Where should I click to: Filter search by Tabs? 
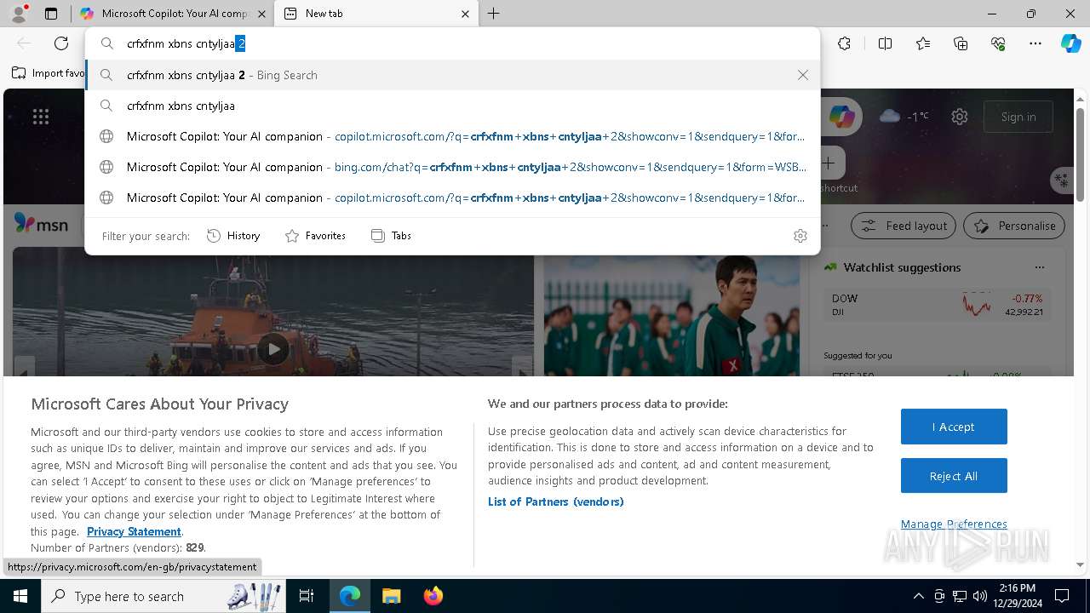coord(391,236)
